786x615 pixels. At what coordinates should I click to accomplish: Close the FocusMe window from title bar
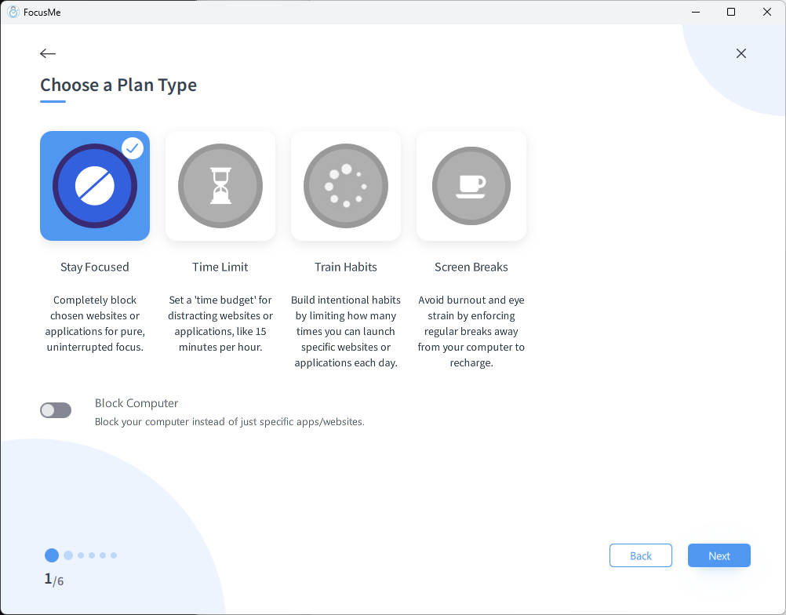tap(767, 12)
